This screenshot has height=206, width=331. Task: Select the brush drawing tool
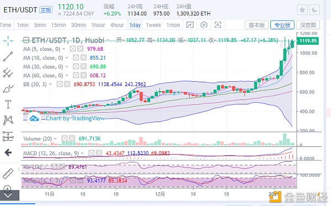[x=8, y=88]
